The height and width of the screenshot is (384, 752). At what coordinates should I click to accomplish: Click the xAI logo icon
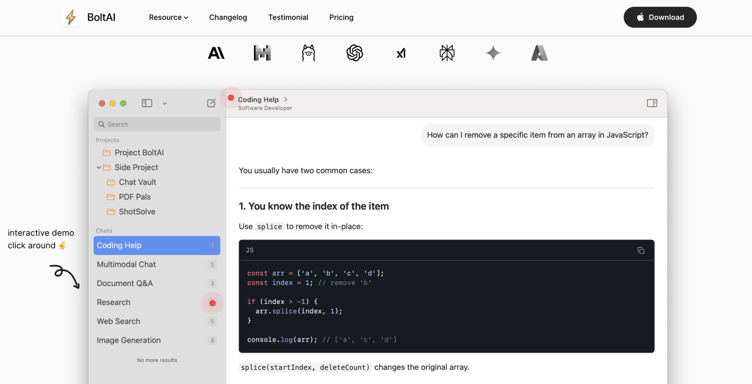tap(401, 54)
